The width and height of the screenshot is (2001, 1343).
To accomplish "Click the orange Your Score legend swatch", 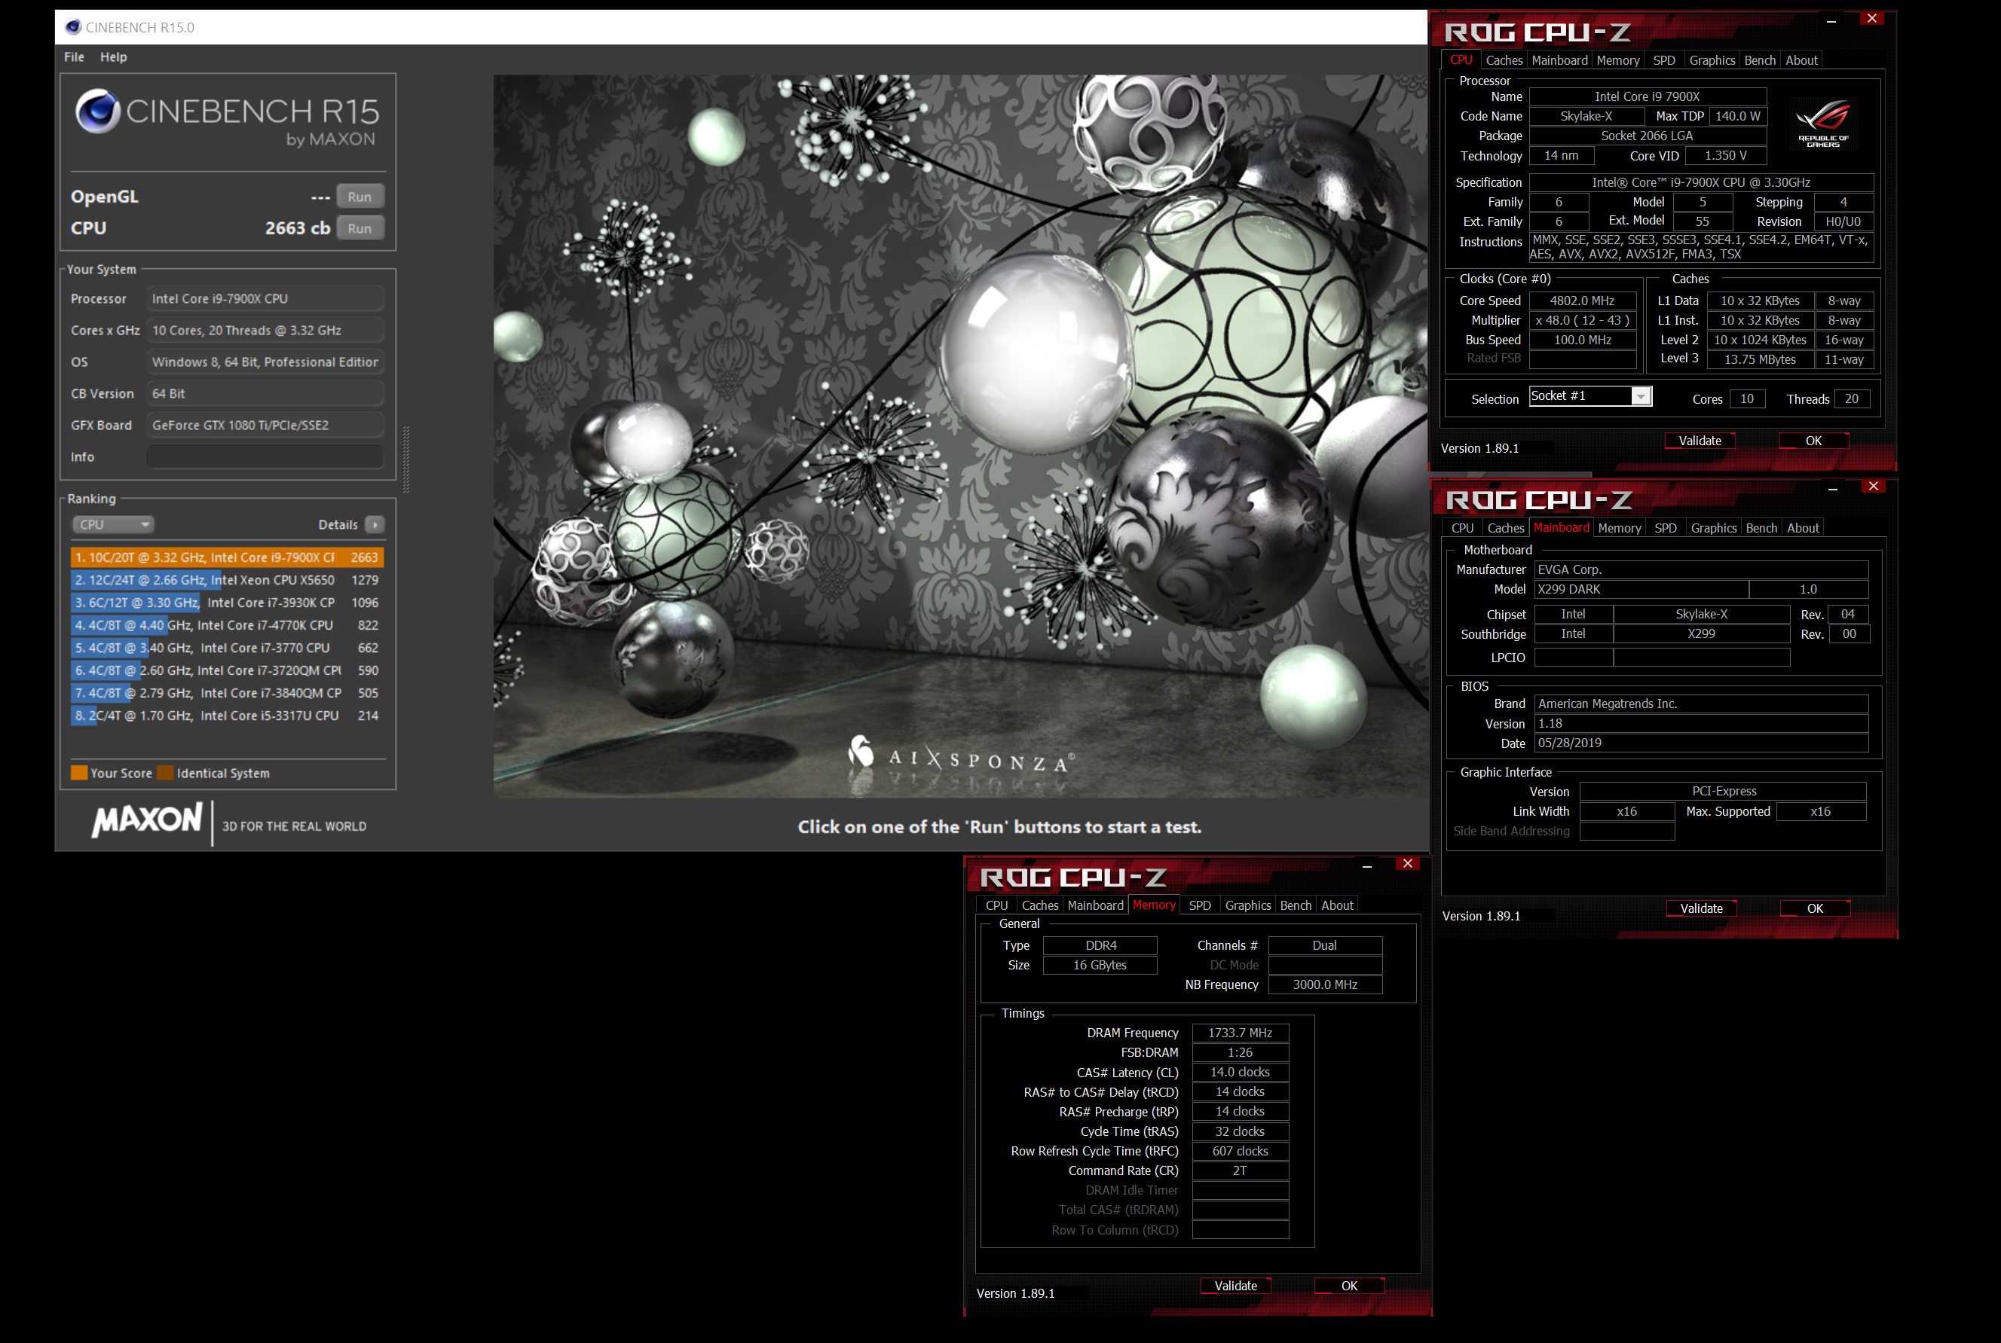I will (79, 773).
